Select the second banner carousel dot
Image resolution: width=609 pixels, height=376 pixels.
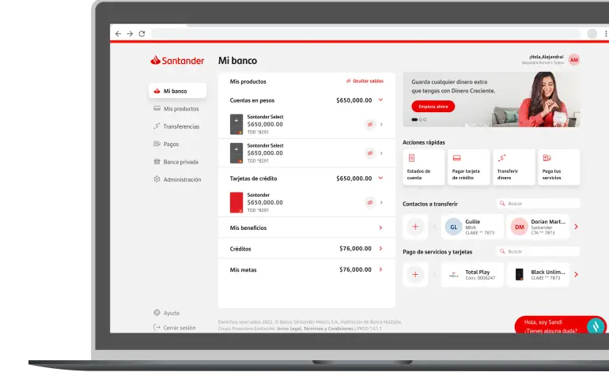[x=421, y=119]
